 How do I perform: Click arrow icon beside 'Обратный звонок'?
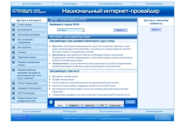(x=13, y=57)
